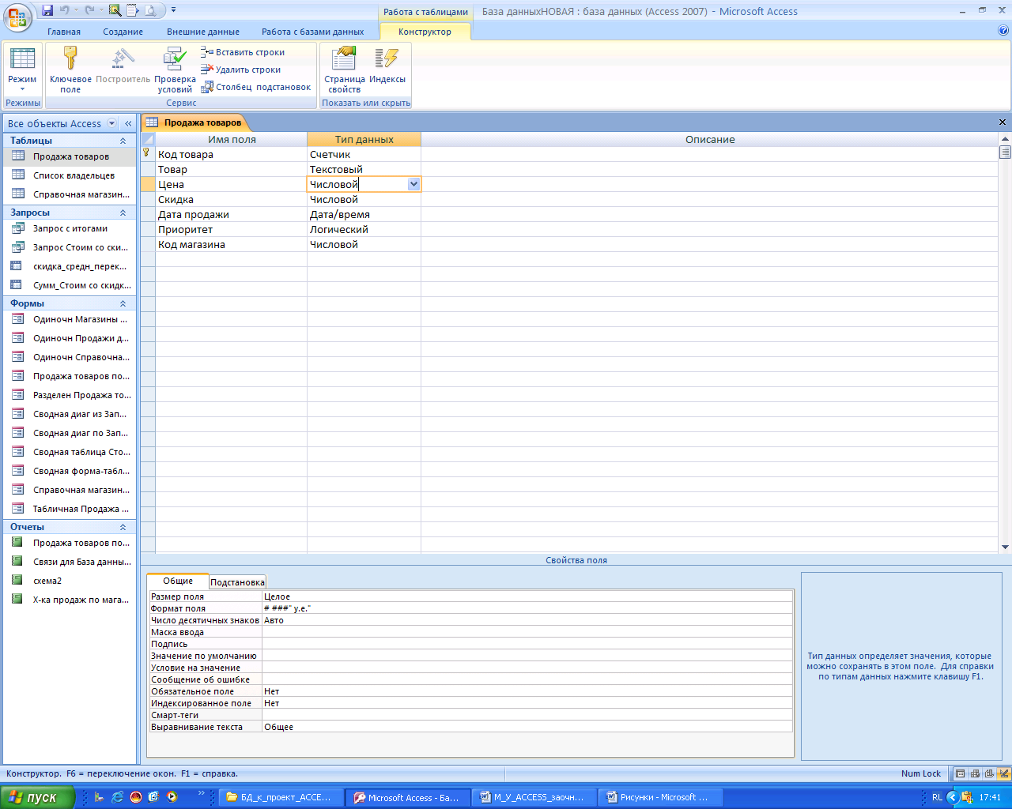1012x809 pixels.
Task: Switch to Datasheet view from the status bar
Action: (961, 773)
